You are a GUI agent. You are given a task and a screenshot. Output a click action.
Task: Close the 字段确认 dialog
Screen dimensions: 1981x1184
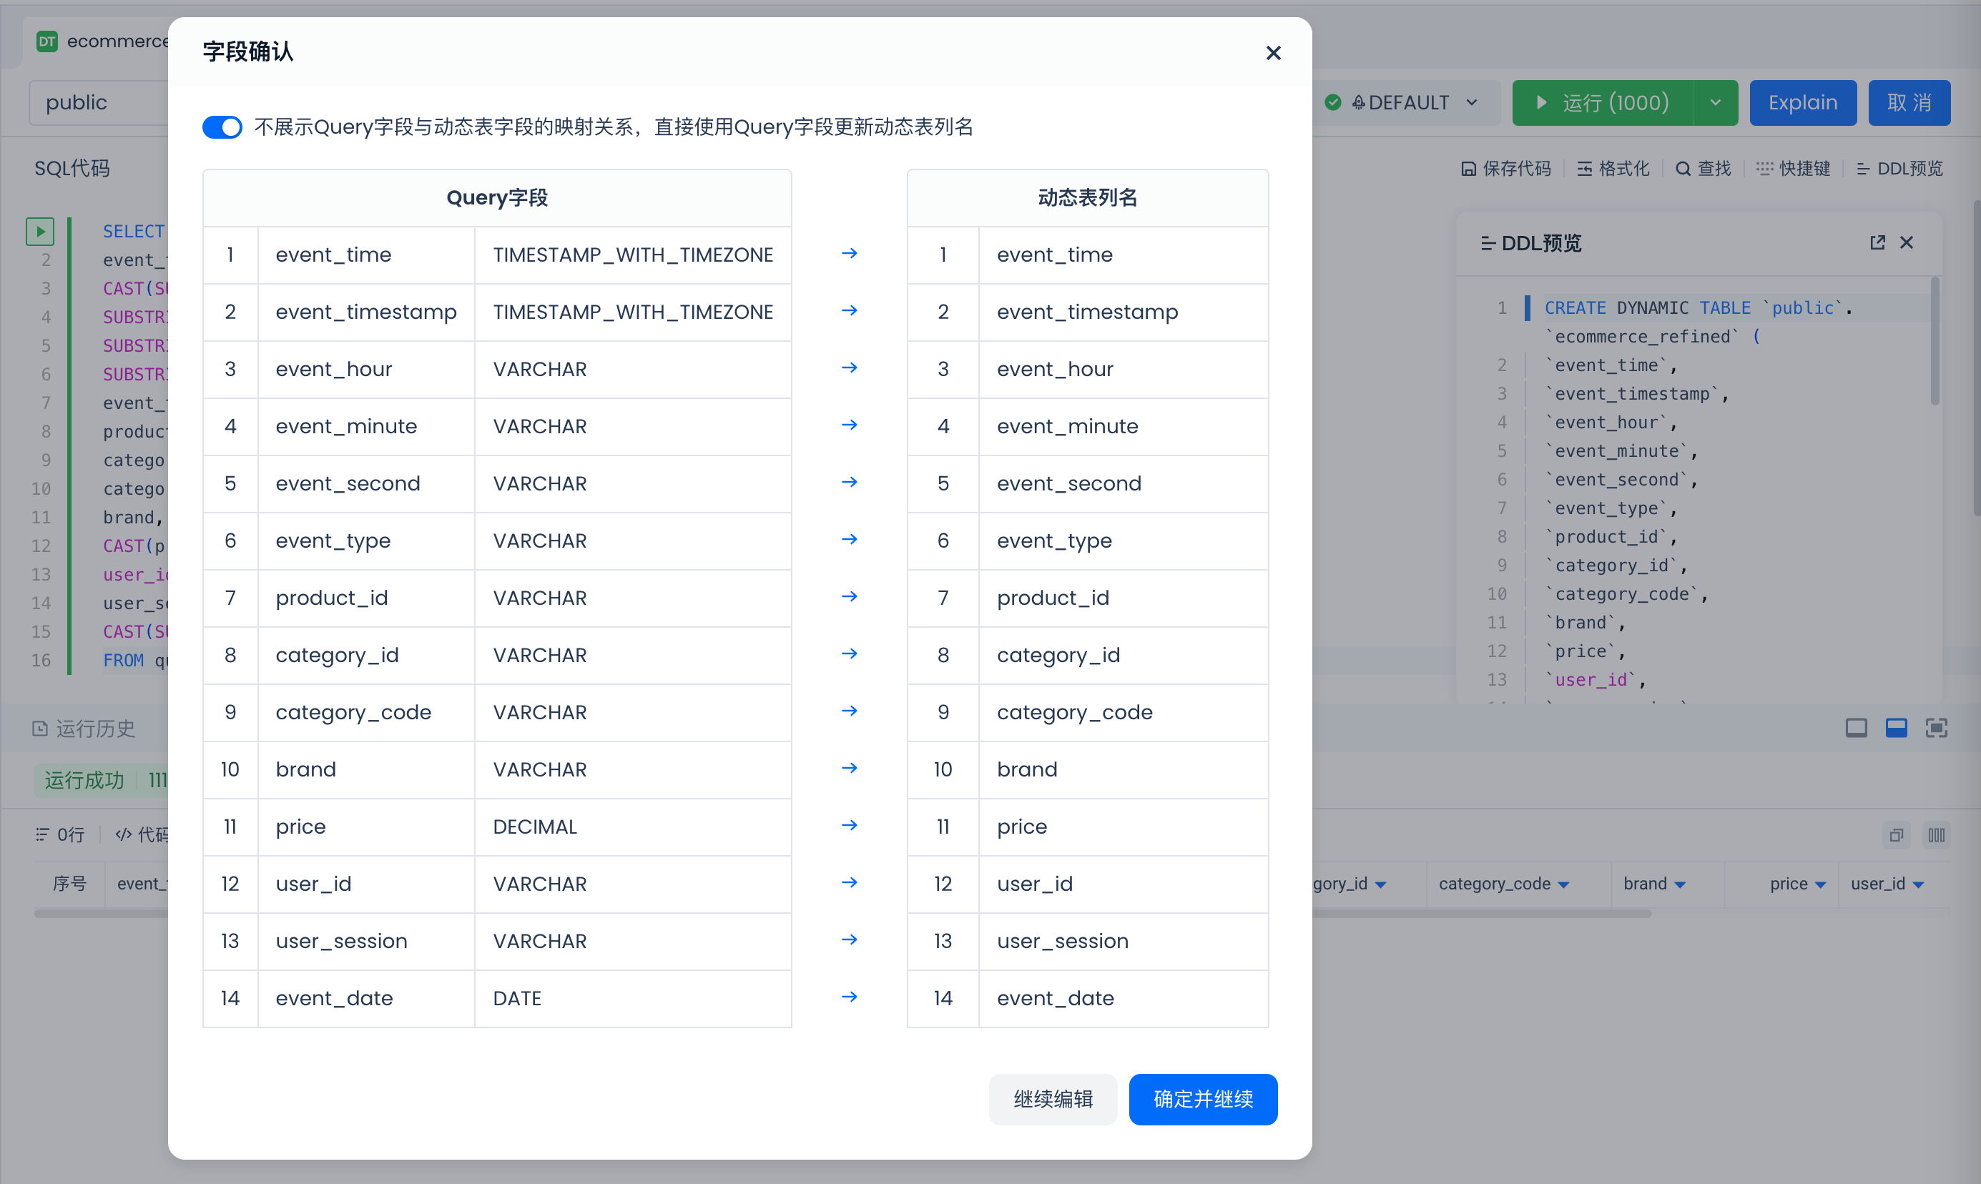coord(1272,53)
